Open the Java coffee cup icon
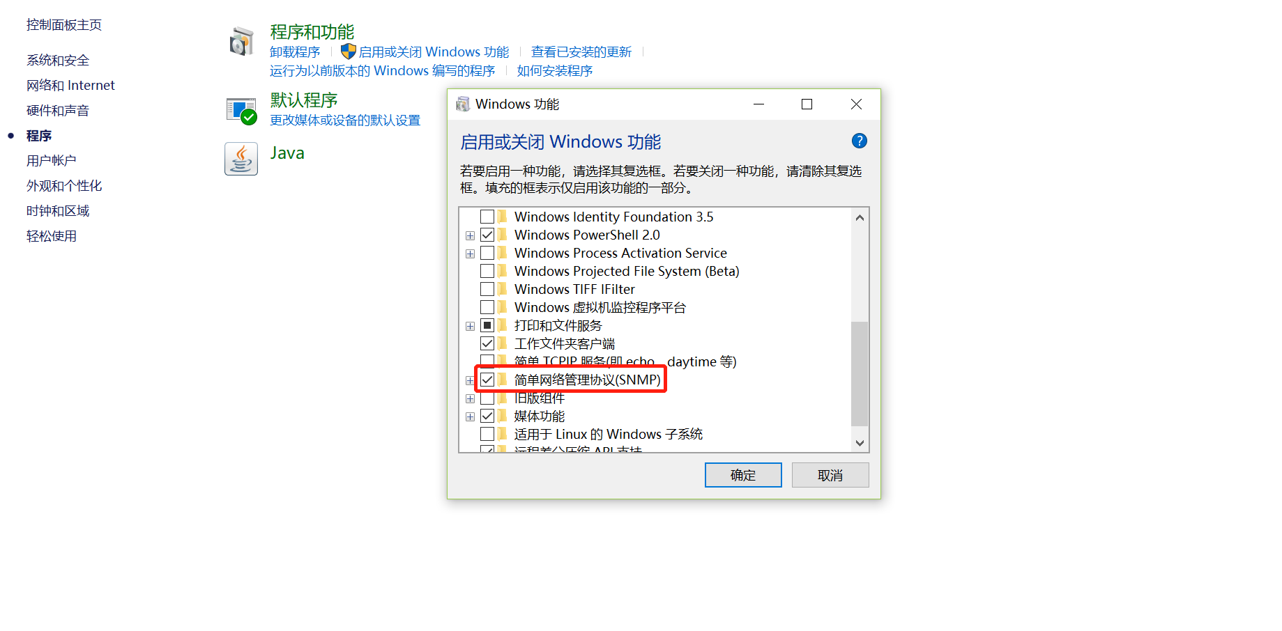The image size is (1282, 631). (x=241, y=159)
